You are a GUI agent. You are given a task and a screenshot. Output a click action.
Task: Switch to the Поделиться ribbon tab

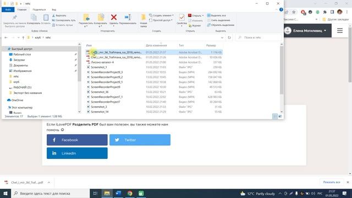(39, 10)
